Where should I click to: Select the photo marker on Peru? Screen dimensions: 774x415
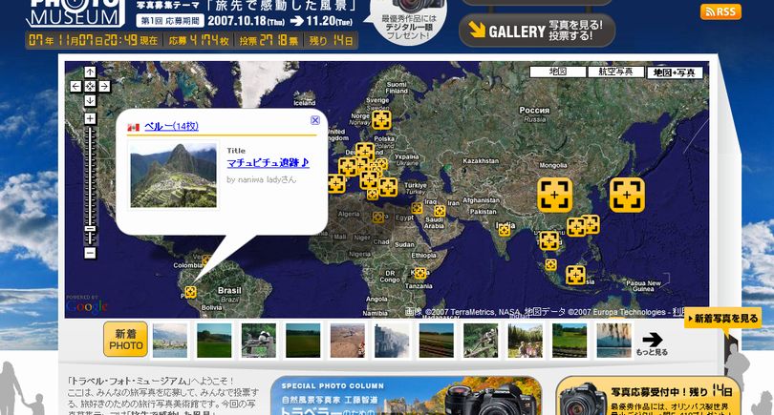(x=190, y=292)
